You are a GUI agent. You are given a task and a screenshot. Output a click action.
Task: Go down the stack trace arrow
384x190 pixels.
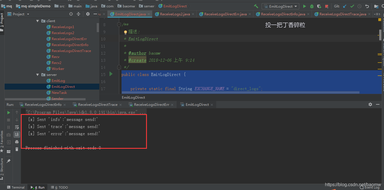tap(17, 120)
